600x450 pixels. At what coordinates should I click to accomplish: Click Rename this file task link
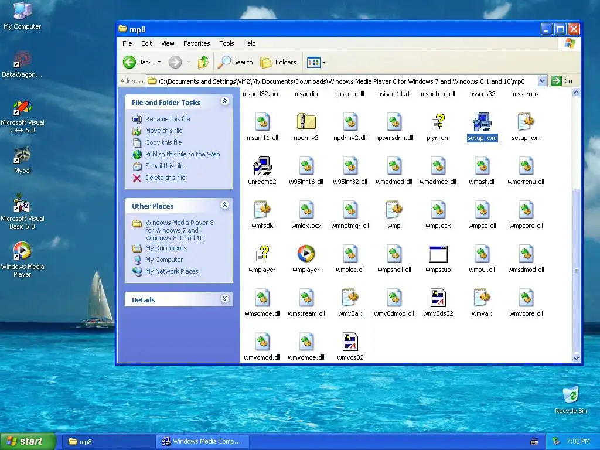[x=168, y=119]
